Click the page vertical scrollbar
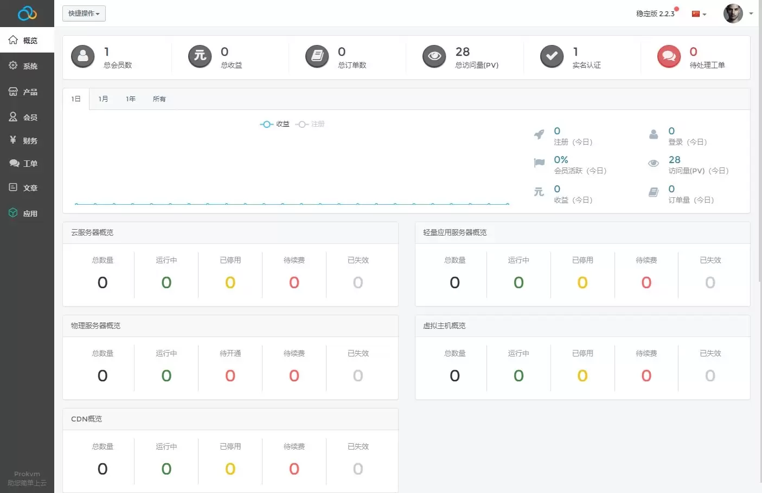The height and width of the screenshot is (493, 762). [x=760, y=141]
